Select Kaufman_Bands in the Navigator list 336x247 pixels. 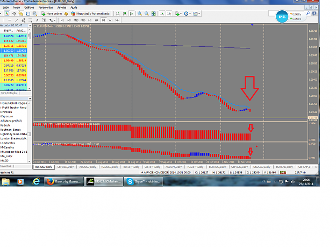tap(11, 130)
